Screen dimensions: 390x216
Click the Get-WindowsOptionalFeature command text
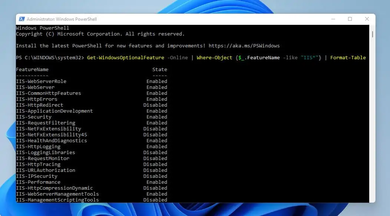pyautogui.click(x=126, y=58)
